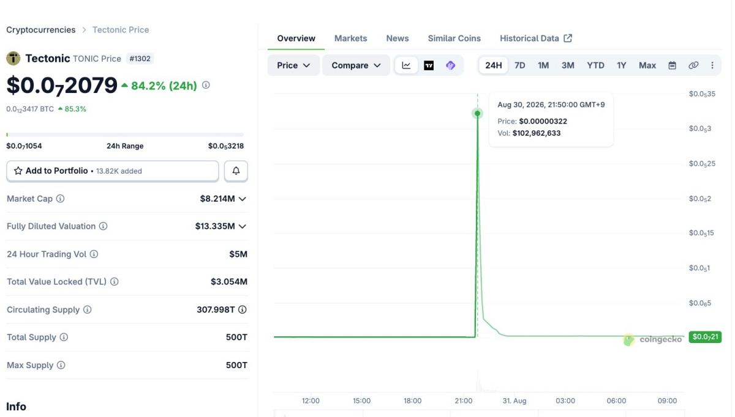Screen dimensions: 735x417
Task: Select the Max time range
Action: click(647, 65)
